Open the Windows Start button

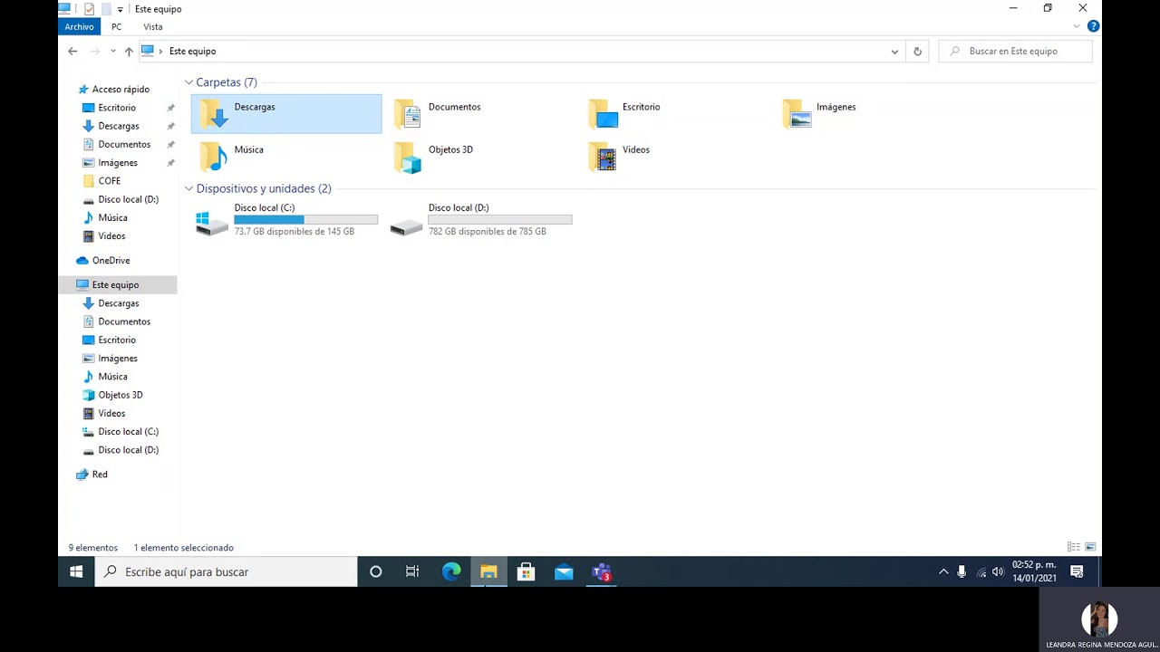[76, 571]
